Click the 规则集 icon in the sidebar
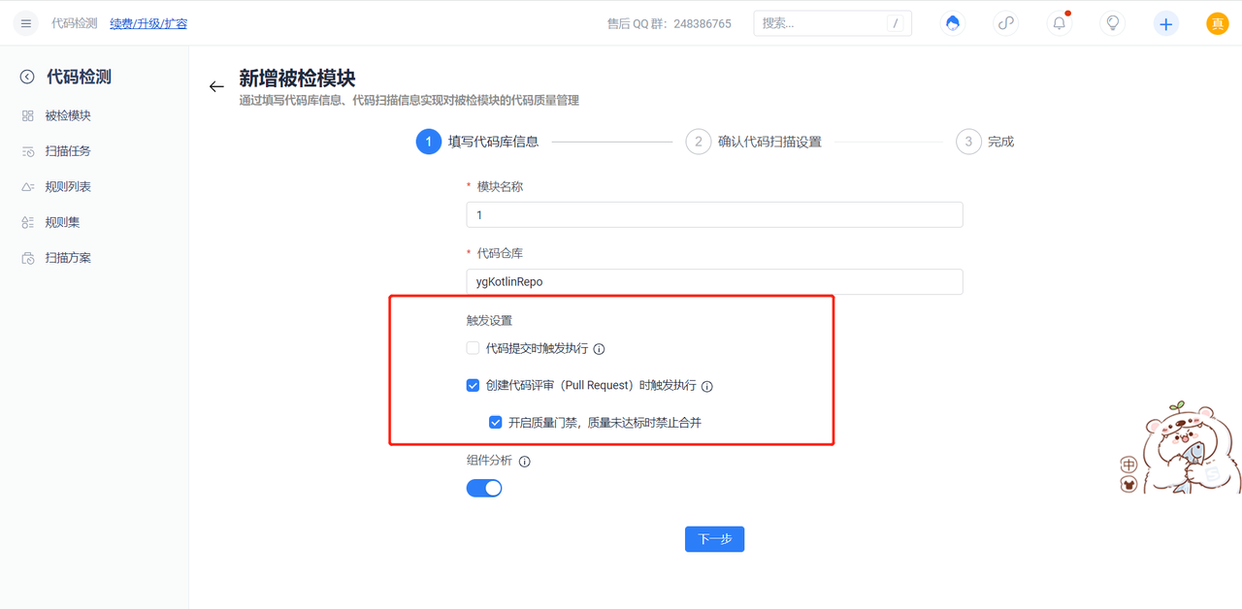This screenshot has width=1242, height=609. tap(28, 222)
